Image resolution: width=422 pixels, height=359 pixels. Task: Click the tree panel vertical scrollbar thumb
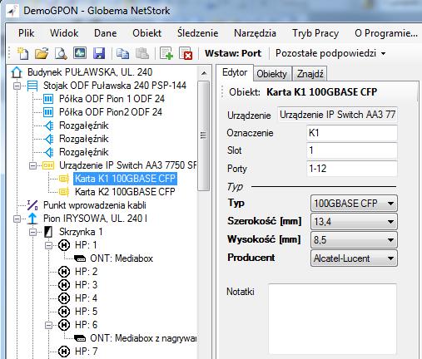(x=204, y=135)
